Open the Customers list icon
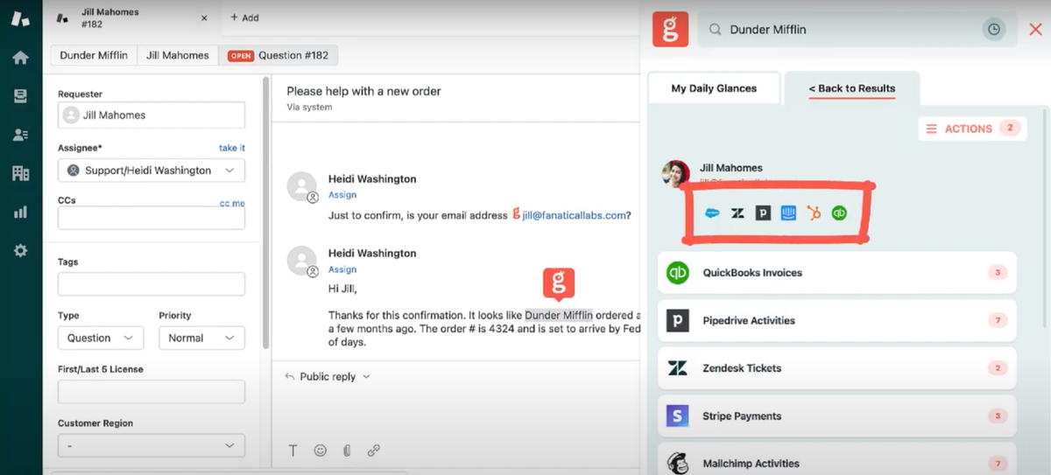This screenshot has height=475, width=1051. 20,135
